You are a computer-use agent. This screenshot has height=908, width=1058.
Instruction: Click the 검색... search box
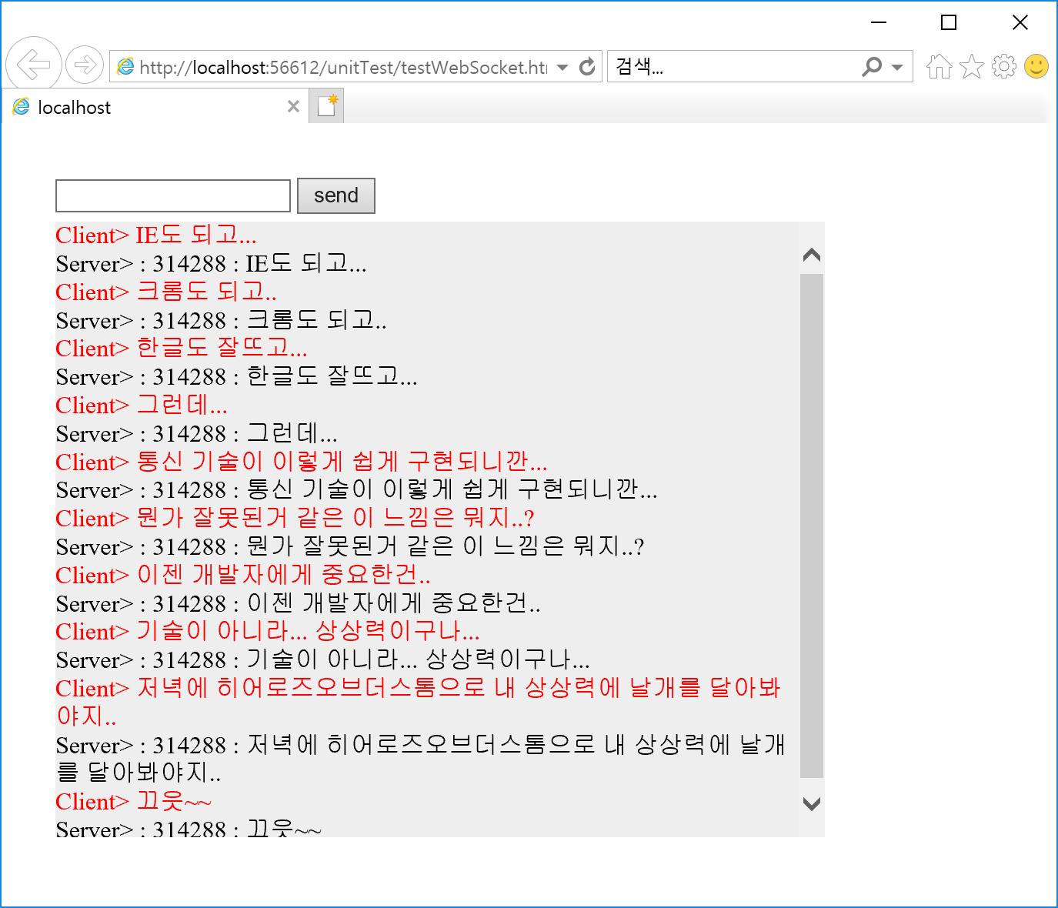tap(735, 67)
